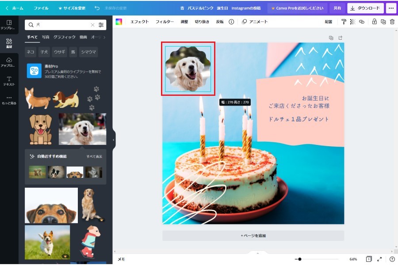The height and width of the screenshot is (265, 398).
Task: Toggle the lock icon for the element
Action: pyautogui.click(x=374, y=22)
